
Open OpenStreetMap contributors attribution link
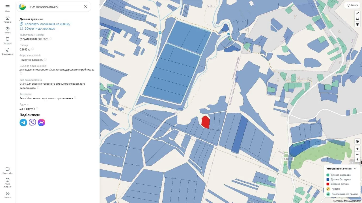coord(347,201)
